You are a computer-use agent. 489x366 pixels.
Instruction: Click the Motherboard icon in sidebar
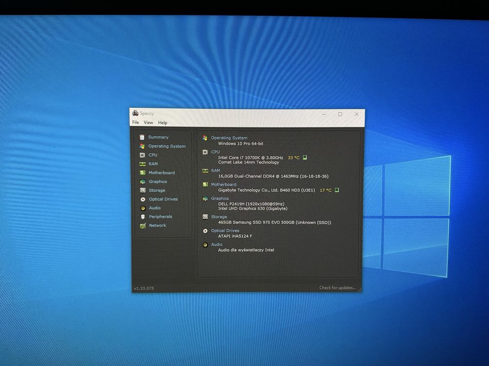[142, 172]
